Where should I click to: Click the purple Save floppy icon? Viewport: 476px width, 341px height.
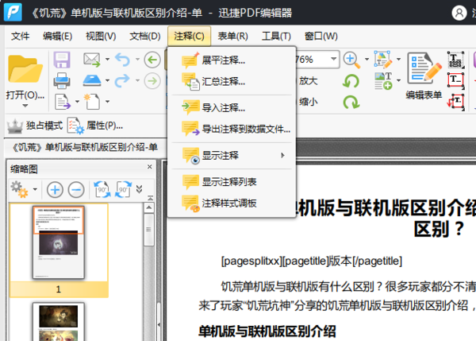pos(62,60)
